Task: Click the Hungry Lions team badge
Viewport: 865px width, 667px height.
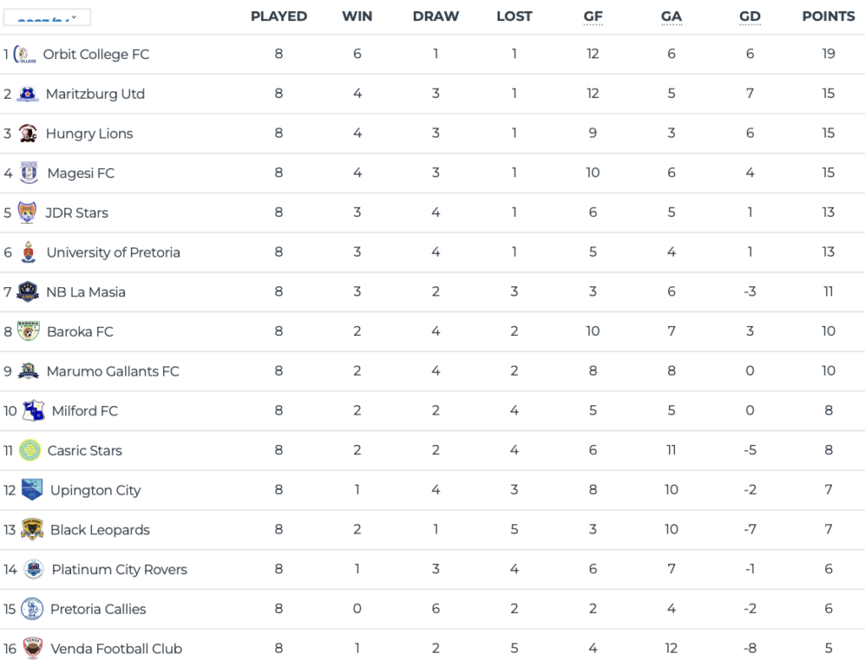Action: point(28,133)
